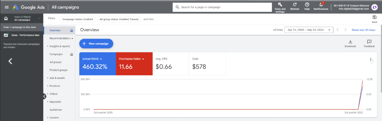382x121 pixels.
Task: Select the Avg. CPC metric card
Action: click(171, 64)
